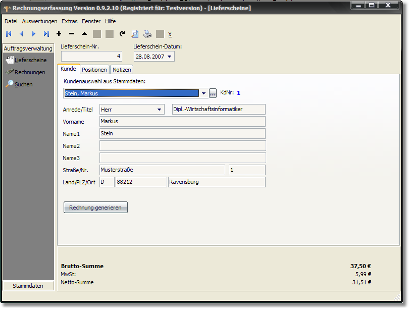Jump to the last record in the toolbar
The width and height of the screenshot is (409, 309).
(46, 34)
